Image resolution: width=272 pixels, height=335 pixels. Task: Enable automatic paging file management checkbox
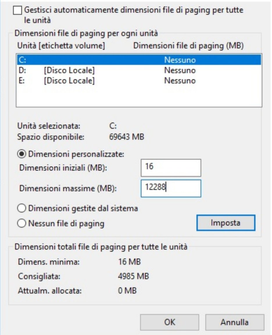(x=17, y=11)
